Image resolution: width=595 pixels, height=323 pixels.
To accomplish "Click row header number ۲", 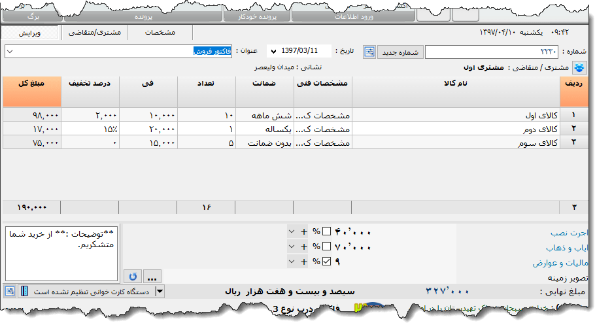I will tap(574, 129).
